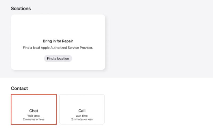This screenshot has height=133, width=213.
Task: Click the "Wait time:" label in Chat tile
Action: 34,116
